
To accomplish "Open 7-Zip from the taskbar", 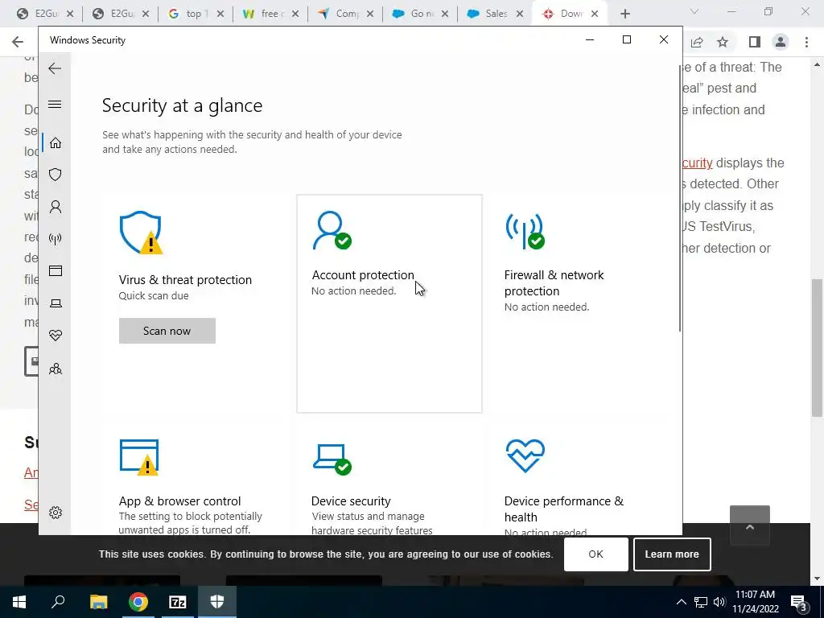I will point(178,602).
